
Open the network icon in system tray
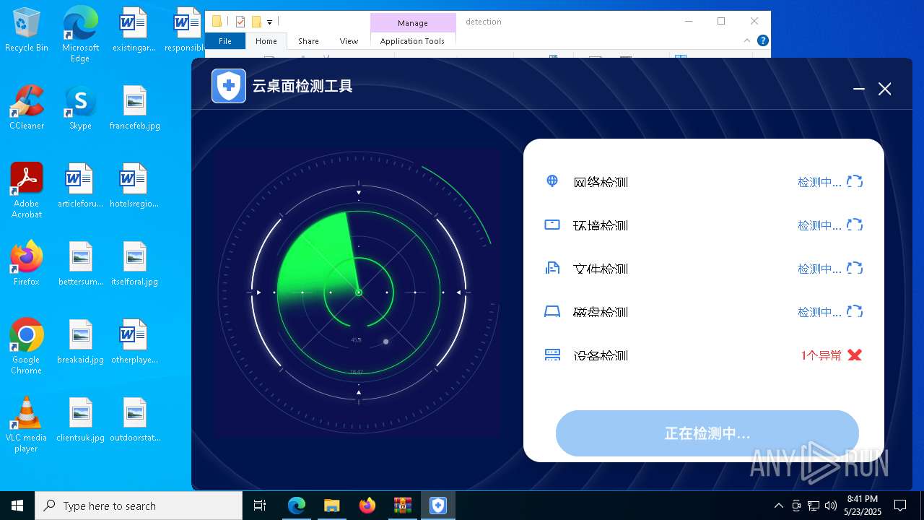pyautogui.click(x=814, y=506)
